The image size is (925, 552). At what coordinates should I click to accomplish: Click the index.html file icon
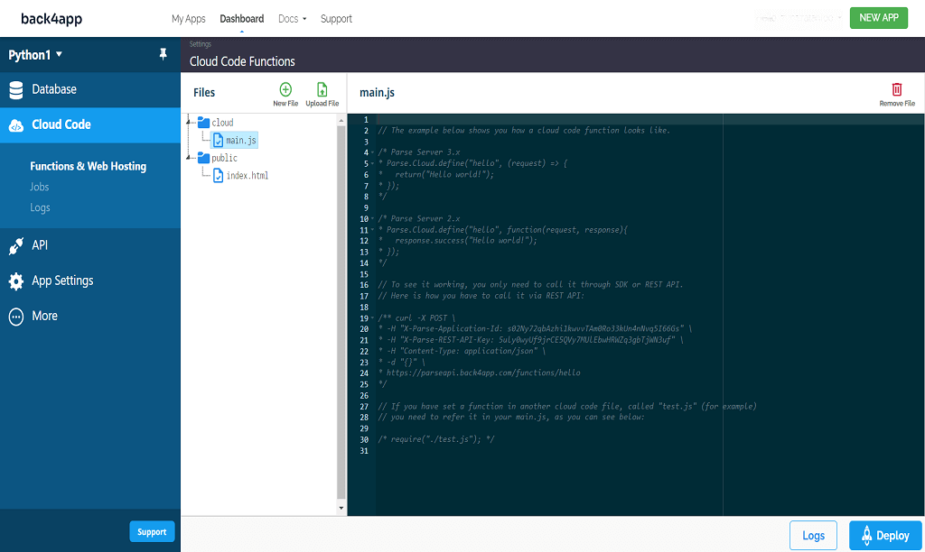point(219,176)
